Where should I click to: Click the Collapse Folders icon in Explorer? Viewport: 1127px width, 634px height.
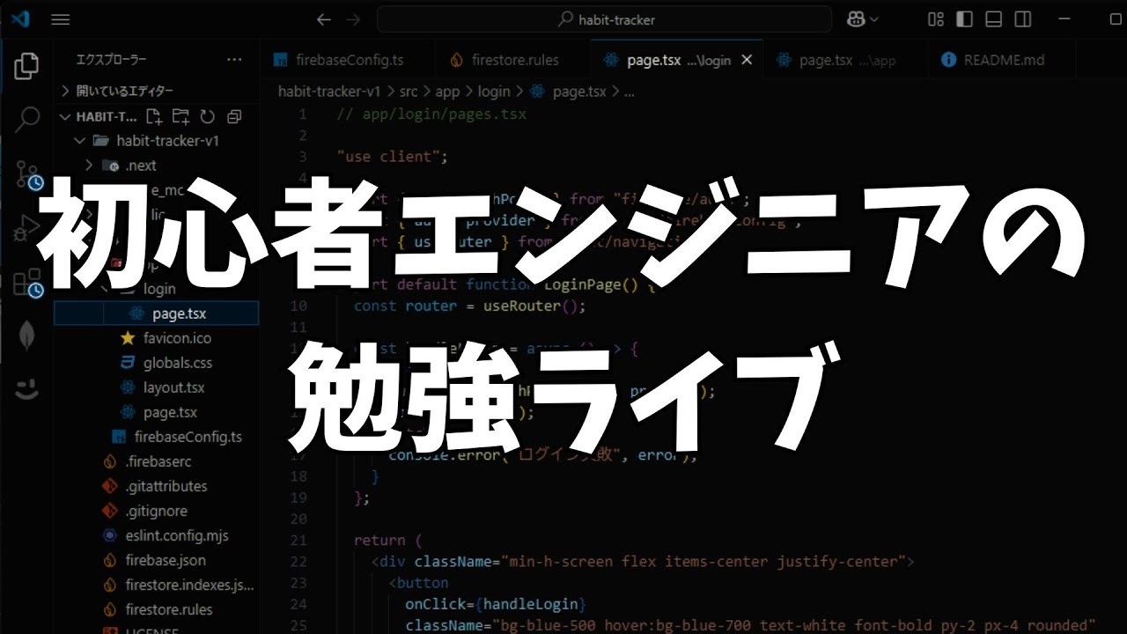pyautogui.click(x=233, y=116)
